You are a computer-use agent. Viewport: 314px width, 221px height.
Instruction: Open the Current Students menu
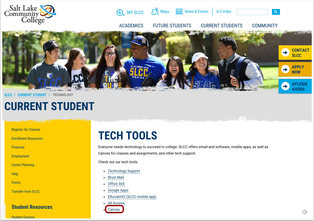222,26
